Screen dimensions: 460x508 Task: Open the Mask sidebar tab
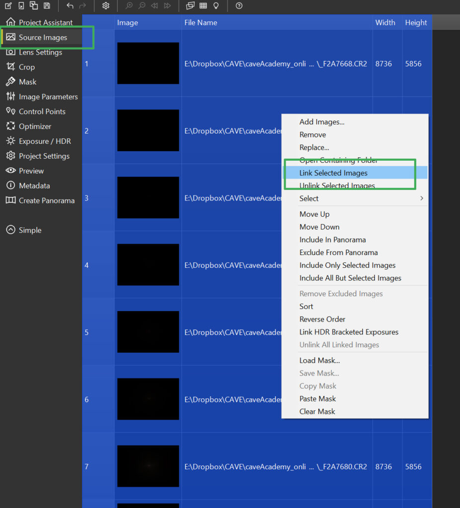point(41,82)
